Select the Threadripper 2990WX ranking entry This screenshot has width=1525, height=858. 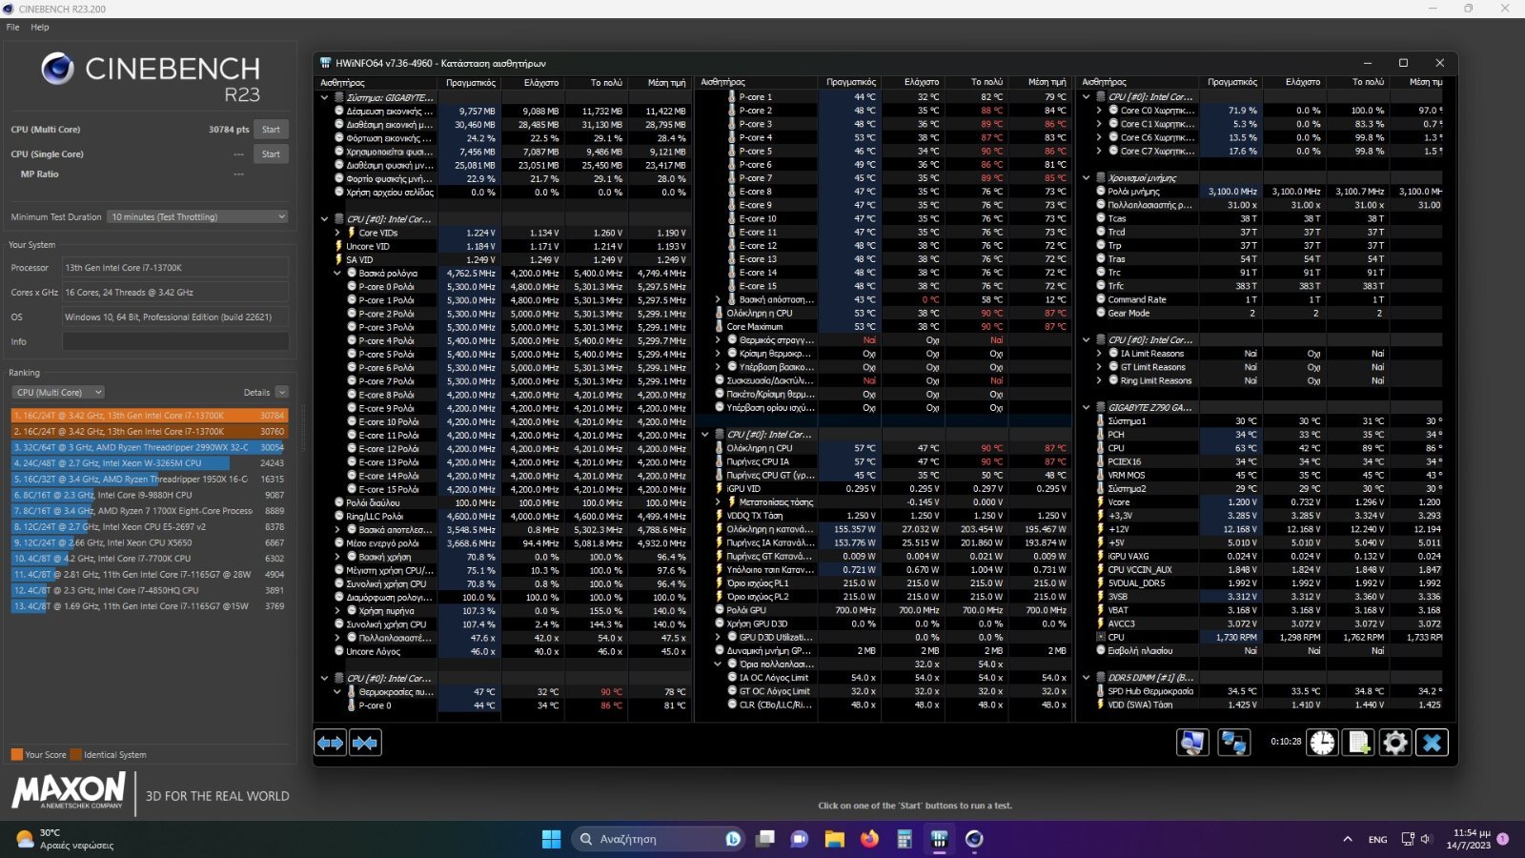point(149,447)
